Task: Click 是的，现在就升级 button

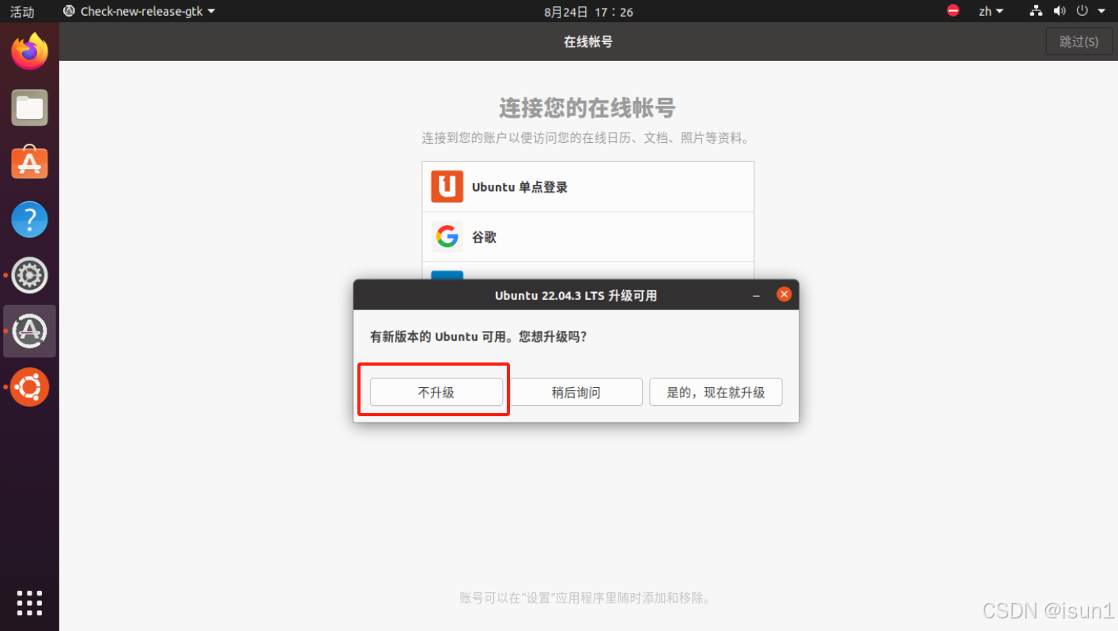Action: click(716, 392)
